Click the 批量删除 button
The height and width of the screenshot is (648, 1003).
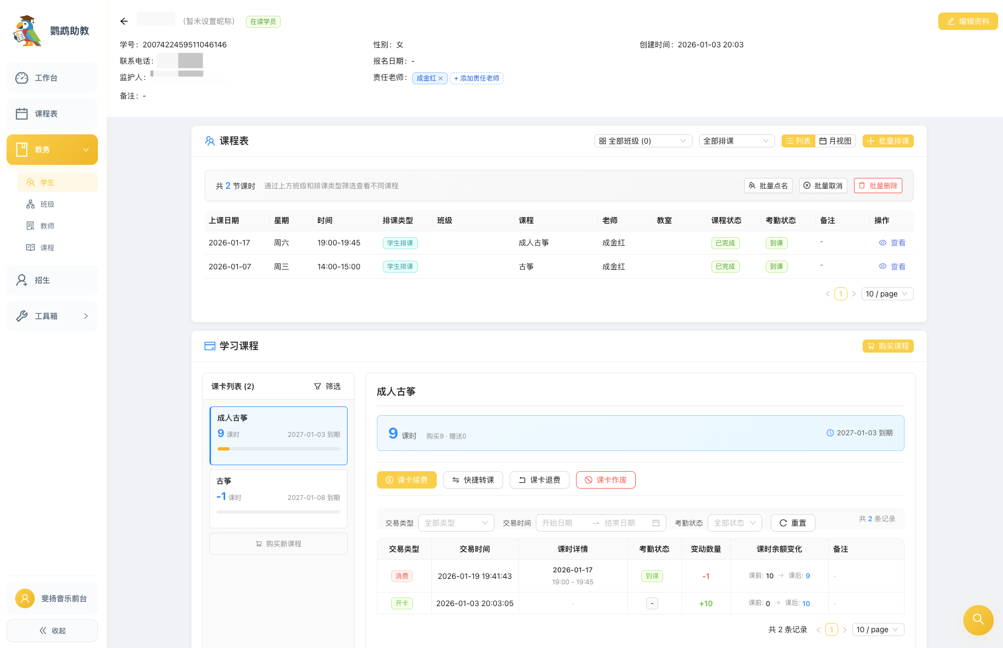pos(878,186)
